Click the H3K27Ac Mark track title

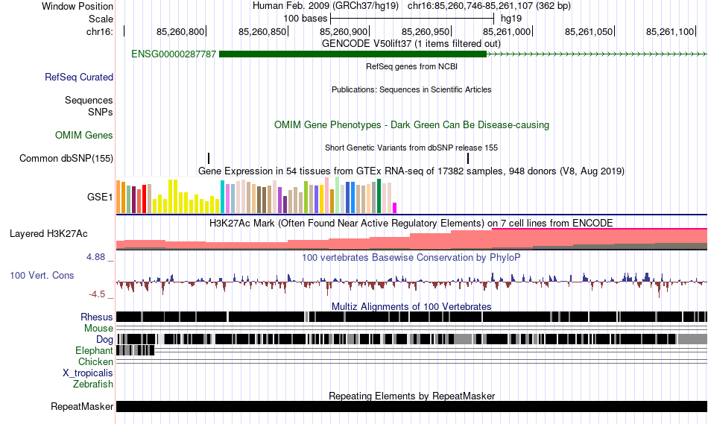(411, 223)
